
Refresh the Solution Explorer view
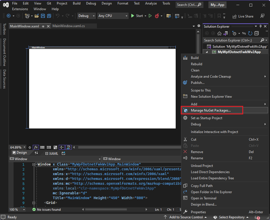250,33
